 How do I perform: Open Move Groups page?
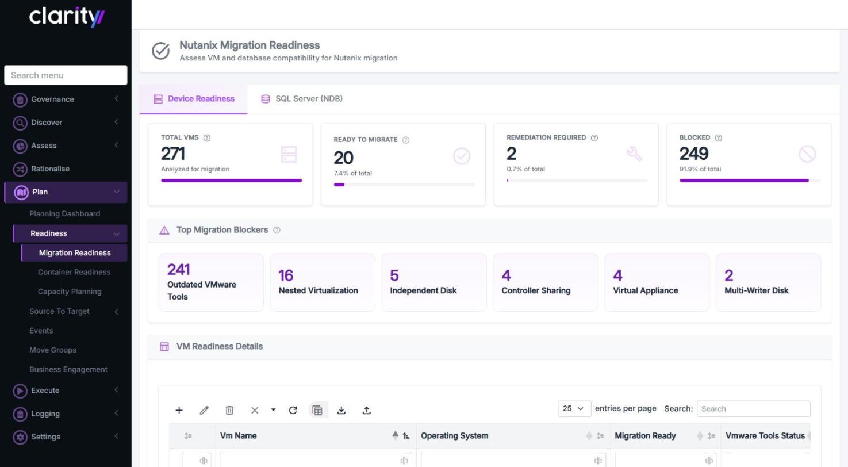(53, 350)
